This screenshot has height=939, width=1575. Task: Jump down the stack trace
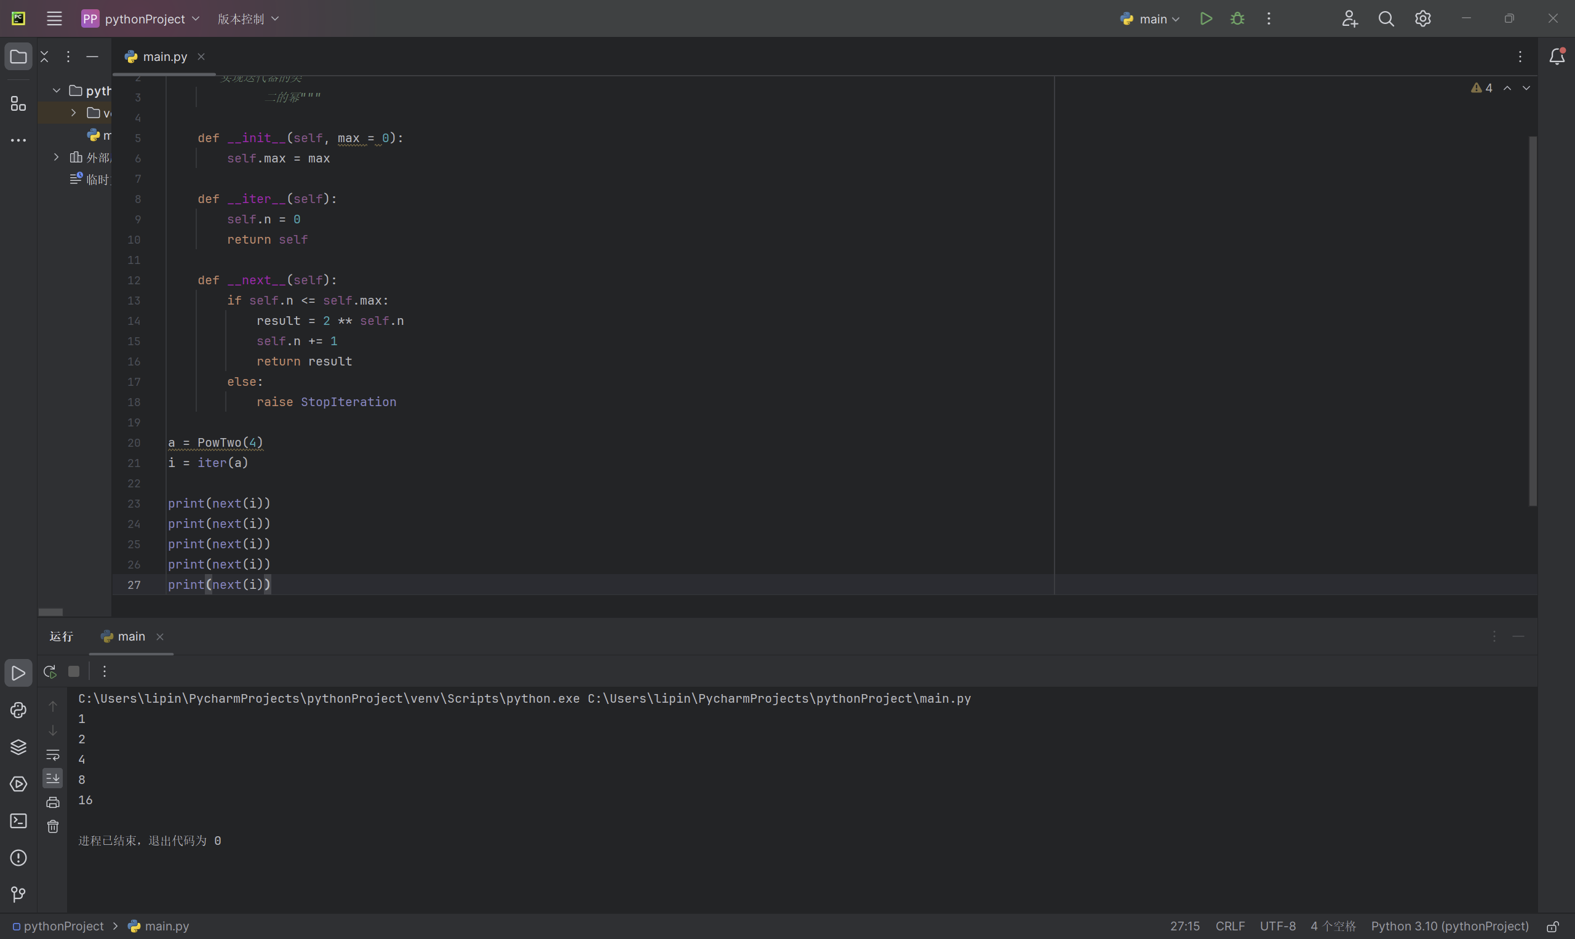[x=53, y=730]
